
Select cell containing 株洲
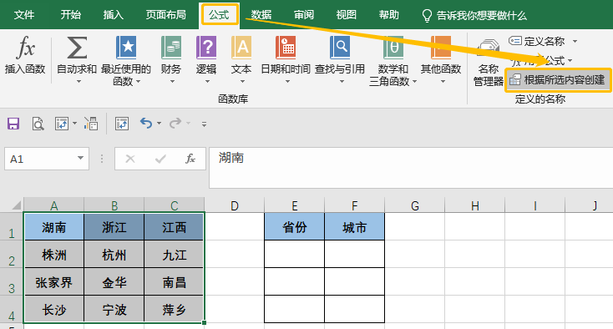[x=54, y=254]
